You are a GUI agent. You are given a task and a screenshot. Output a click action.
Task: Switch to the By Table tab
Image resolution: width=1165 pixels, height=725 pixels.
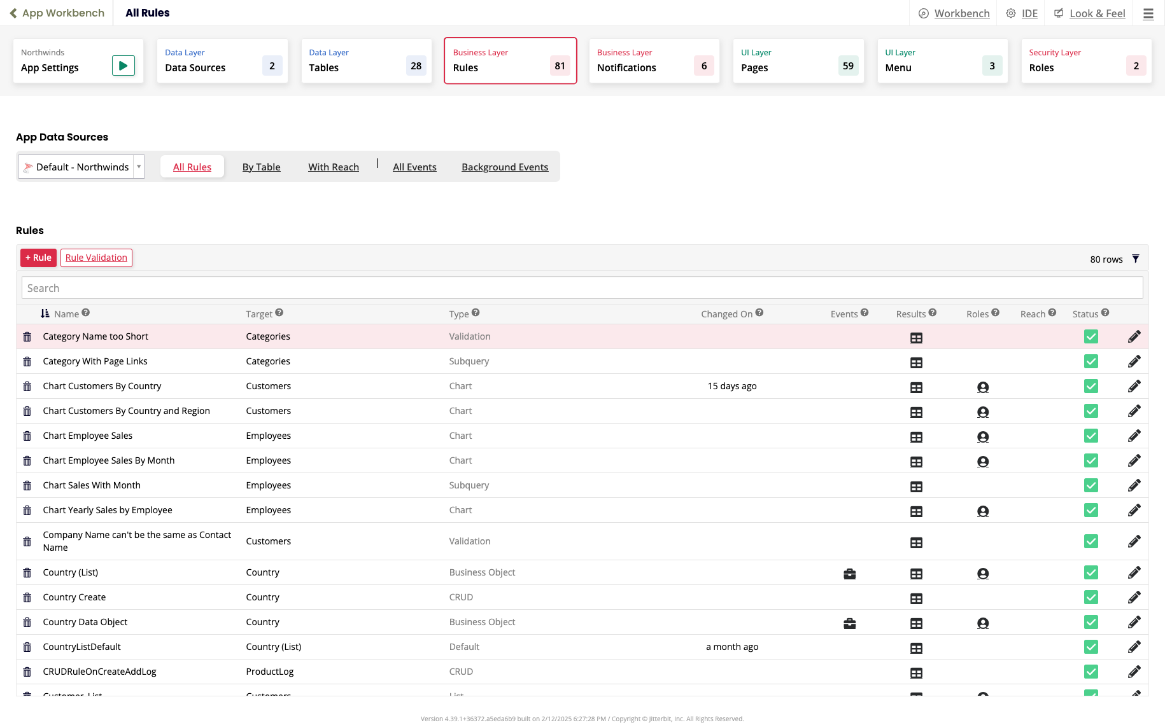[x=261, y=167]
